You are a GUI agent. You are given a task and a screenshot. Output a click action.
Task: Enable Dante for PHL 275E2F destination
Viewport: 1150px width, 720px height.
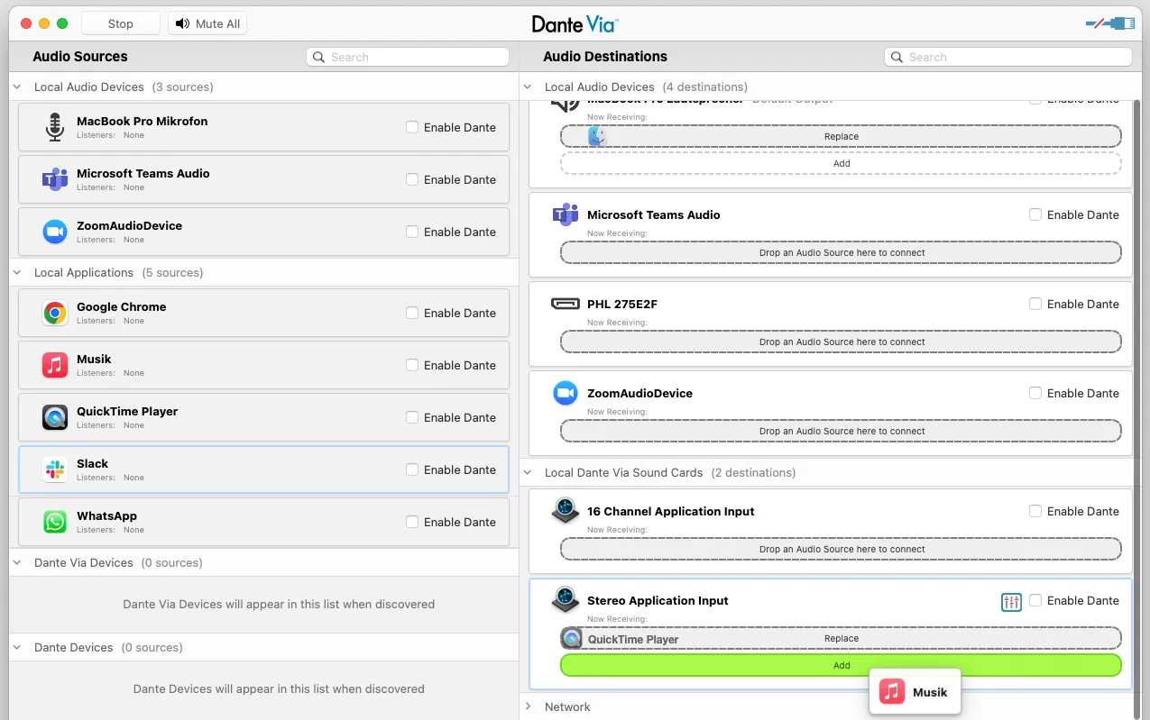(1035, 304)
